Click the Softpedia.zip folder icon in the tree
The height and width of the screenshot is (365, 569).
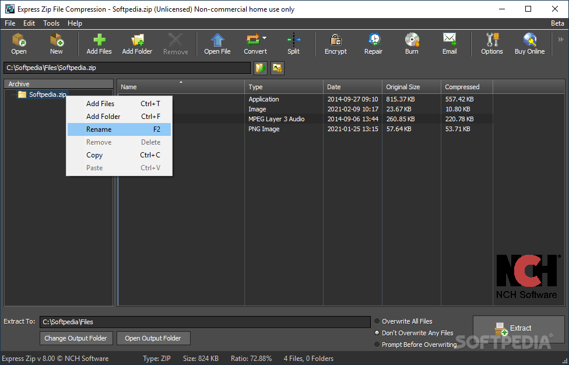23,94
